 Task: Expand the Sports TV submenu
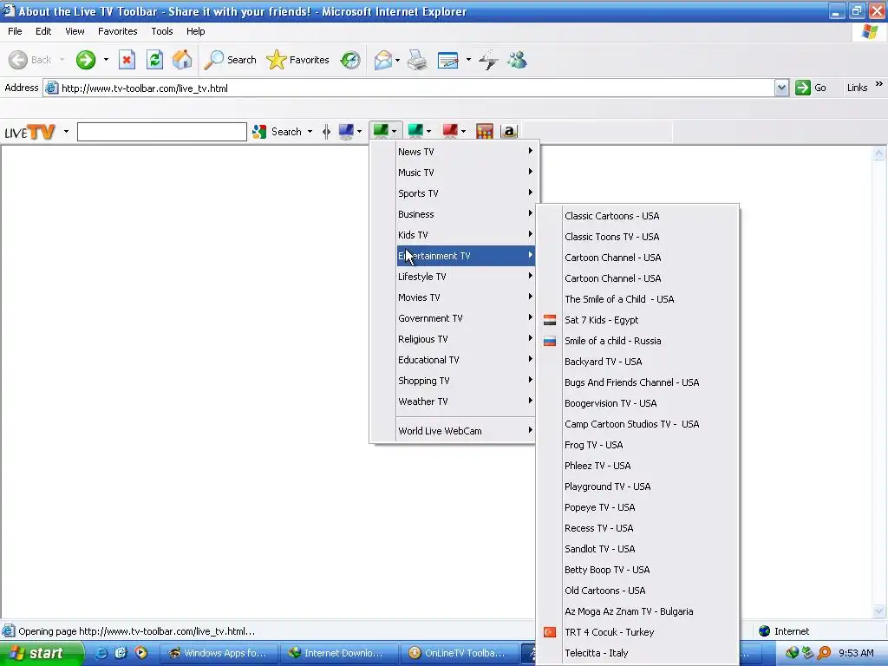(x=466, y=193)
